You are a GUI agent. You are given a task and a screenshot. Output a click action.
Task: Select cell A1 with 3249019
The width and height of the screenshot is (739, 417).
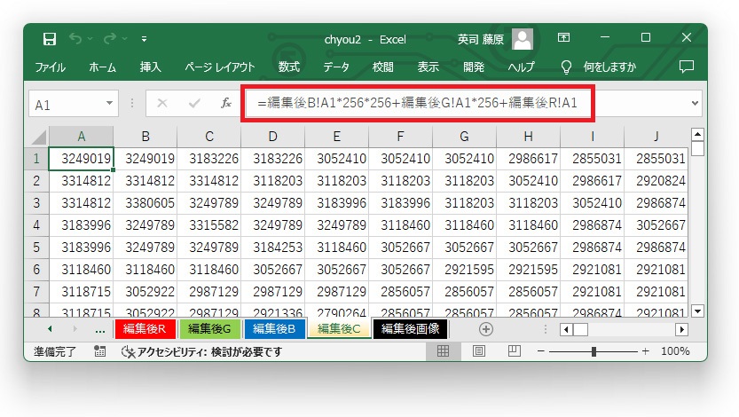81,158
